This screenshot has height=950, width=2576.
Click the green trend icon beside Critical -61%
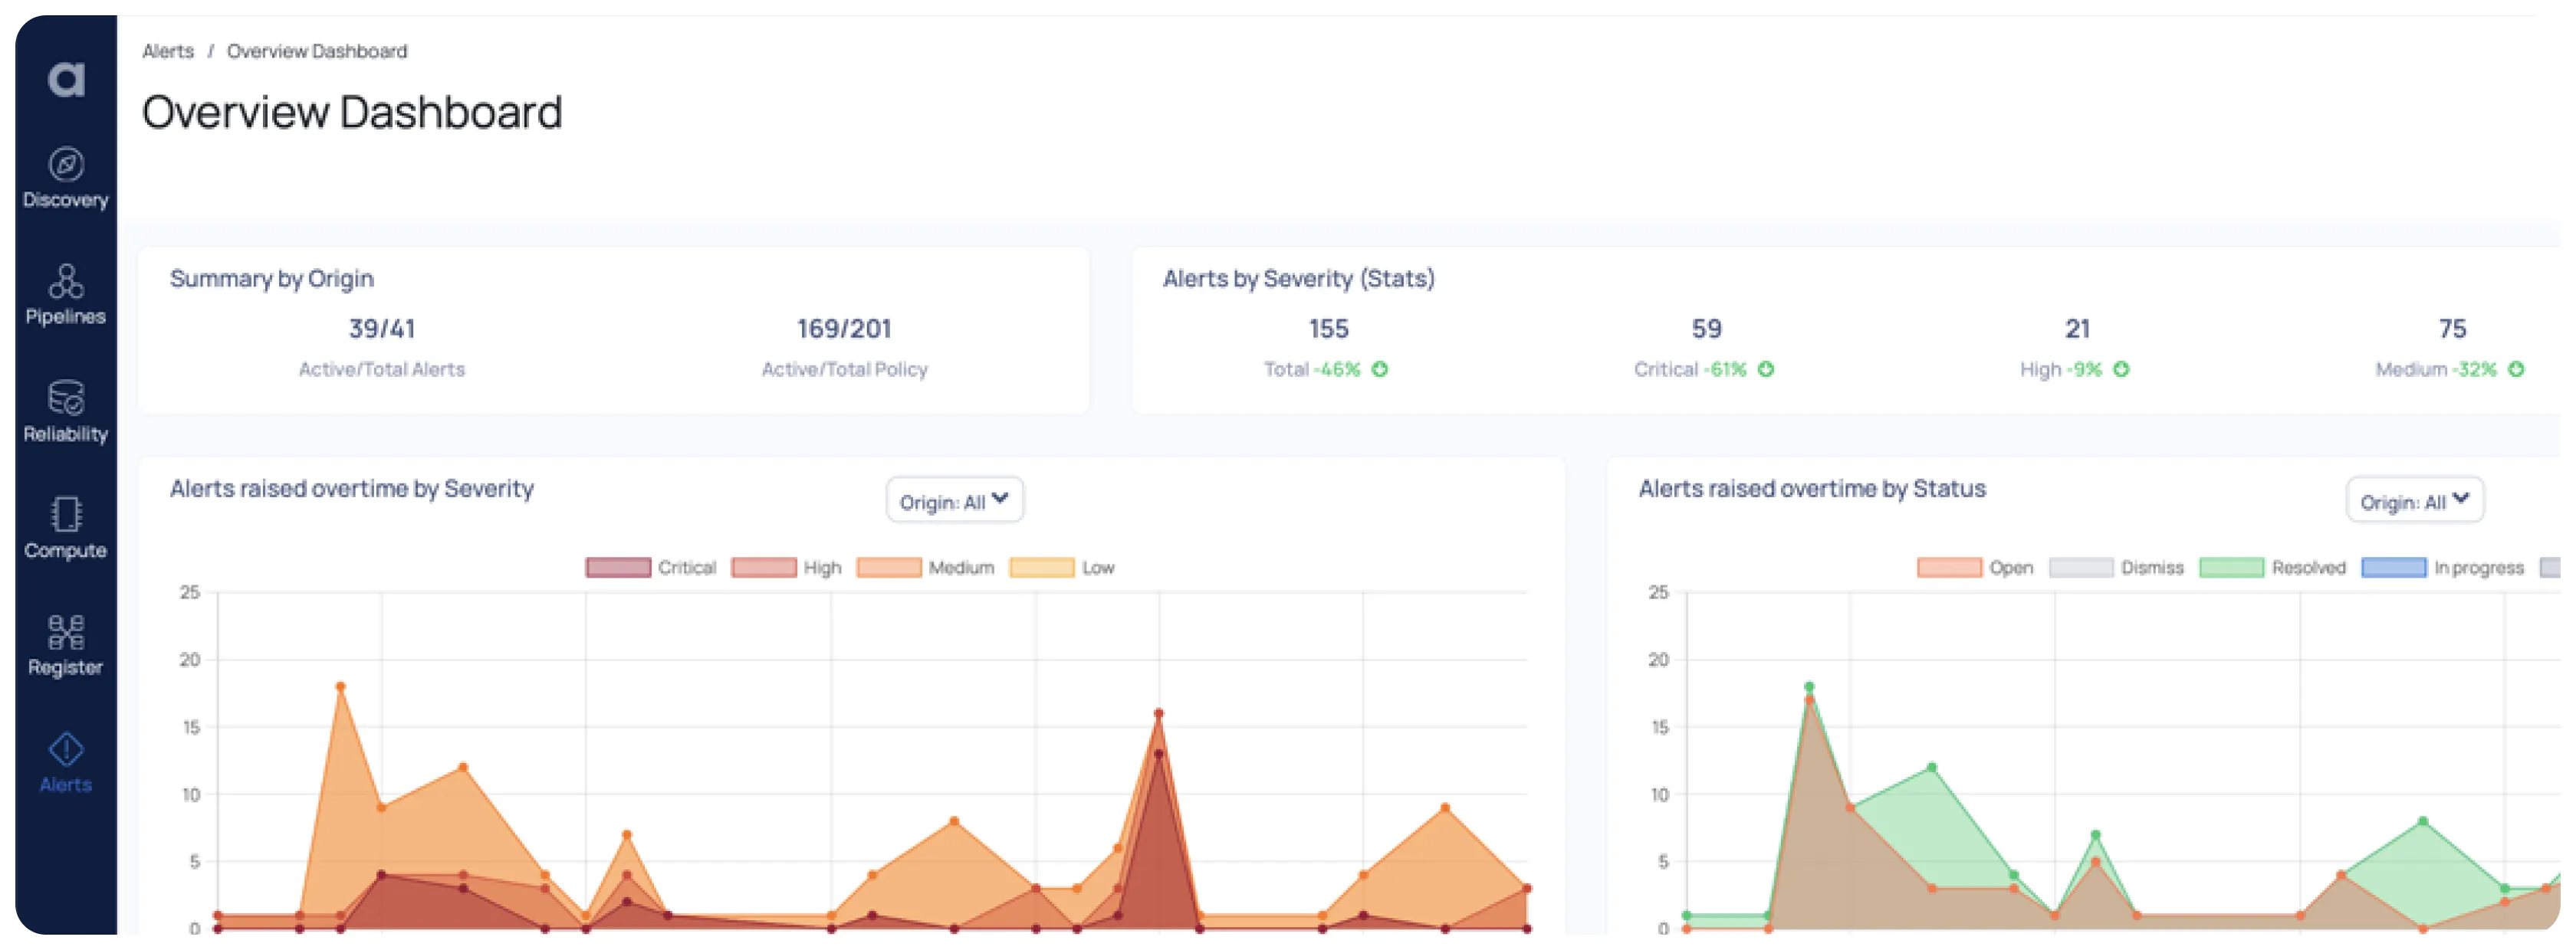[1766, 369]
